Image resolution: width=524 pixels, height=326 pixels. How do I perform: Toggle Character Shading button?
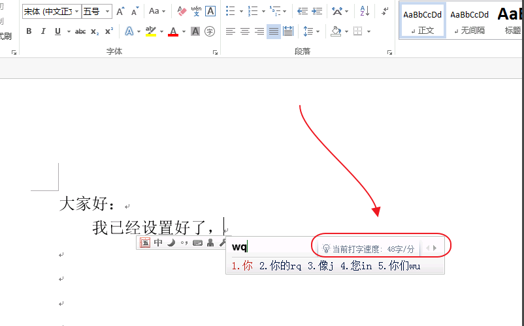tap(195, 31)
